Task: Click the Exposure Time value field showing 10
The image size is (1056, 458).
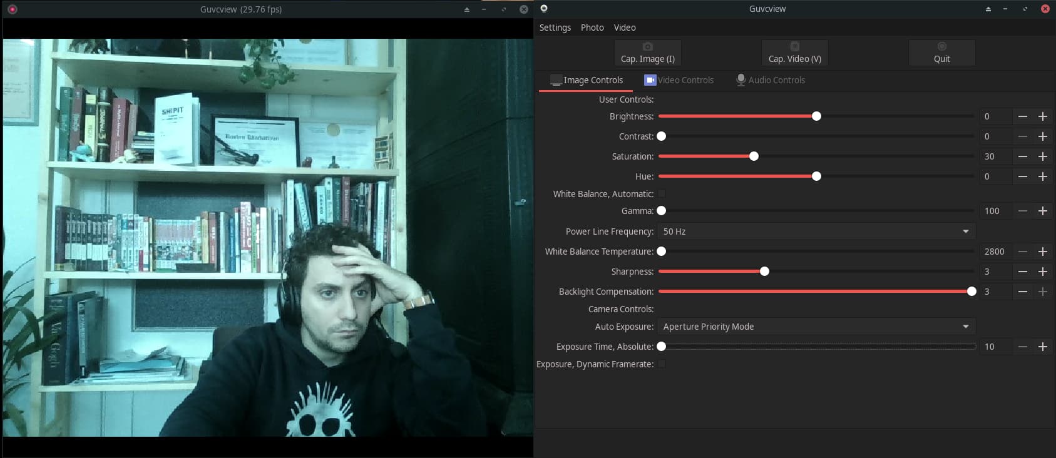Action: pyautogui.click(x=996, y=347)
